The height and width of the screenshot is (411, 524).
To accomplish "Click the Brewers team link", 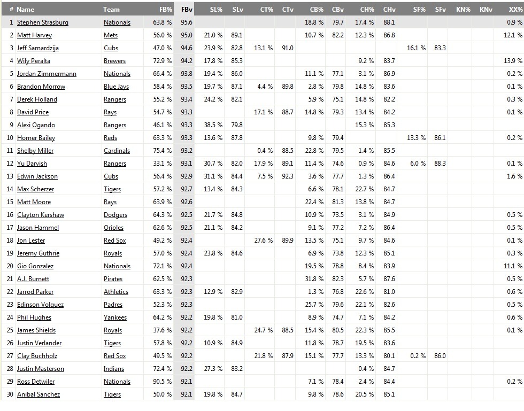I will pos(115,61).
